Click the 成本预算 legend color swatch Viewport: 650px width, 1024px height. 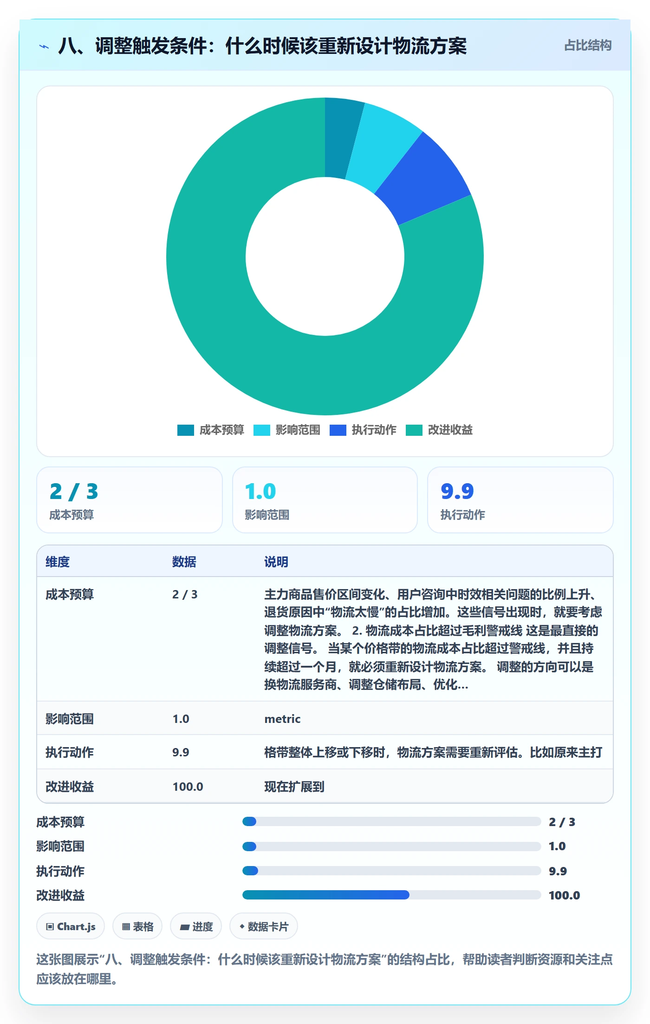pyautogui.click(x=185, y=430)
